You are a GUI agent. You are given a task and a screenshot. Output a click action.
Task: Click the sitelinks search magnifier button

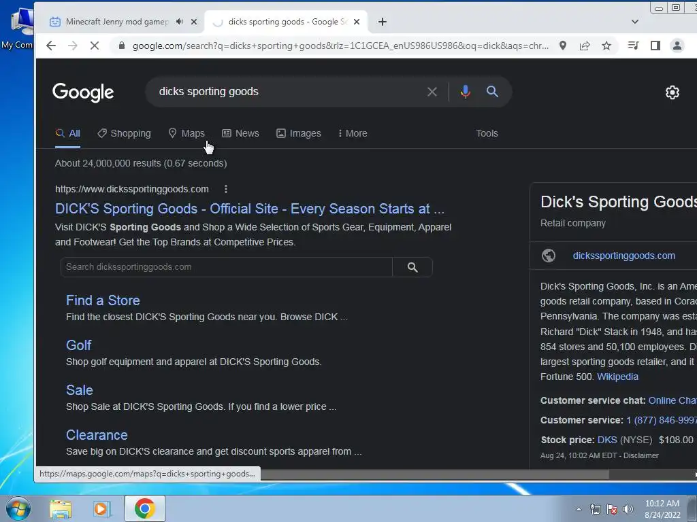point(412,267)
